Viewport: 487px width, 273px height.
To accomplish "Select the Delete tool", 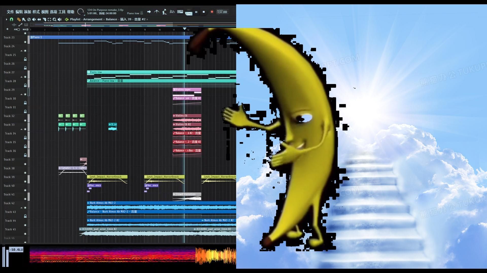I will 29,19.
